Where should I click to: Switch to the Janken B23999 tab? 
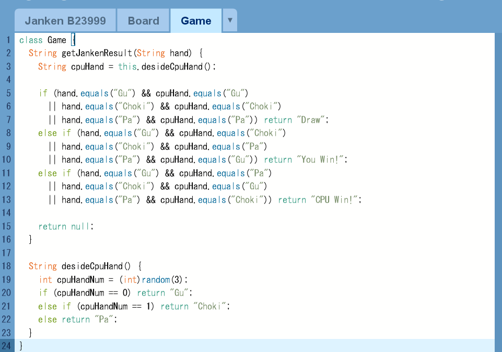65,21
